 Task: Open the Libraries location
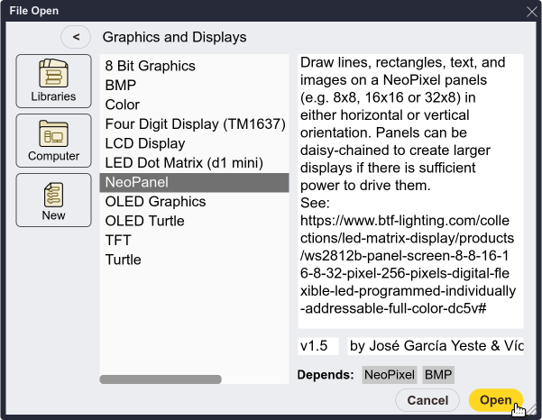click(53, 81)
